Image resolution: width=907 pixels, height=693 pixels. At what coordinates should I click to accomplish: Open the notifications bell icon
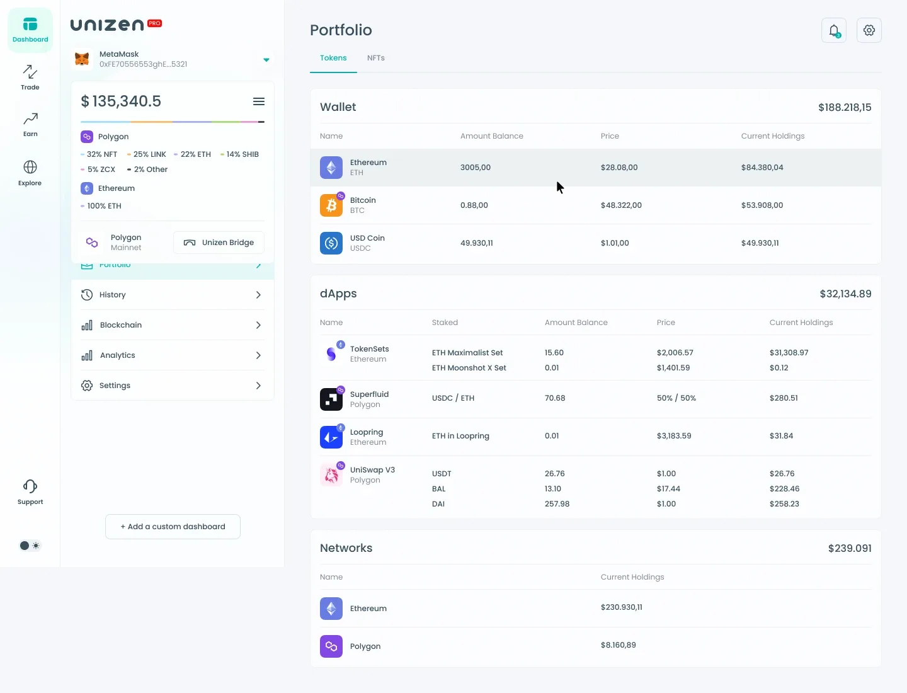[834, 30]
